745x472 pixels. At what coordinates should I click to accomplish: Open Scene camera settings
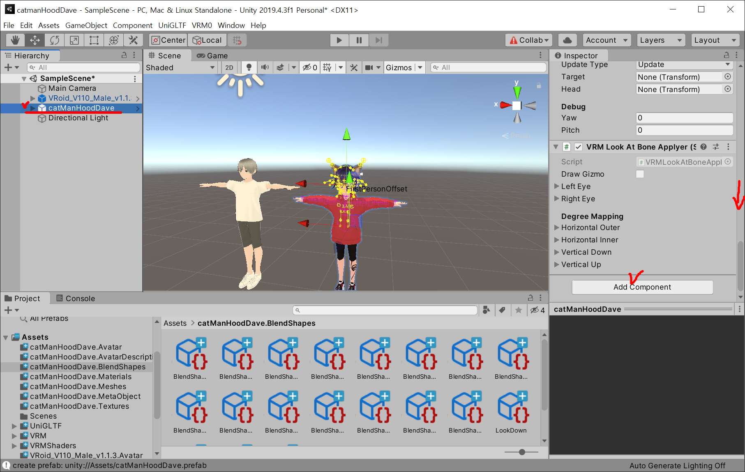tap(369, 67)
